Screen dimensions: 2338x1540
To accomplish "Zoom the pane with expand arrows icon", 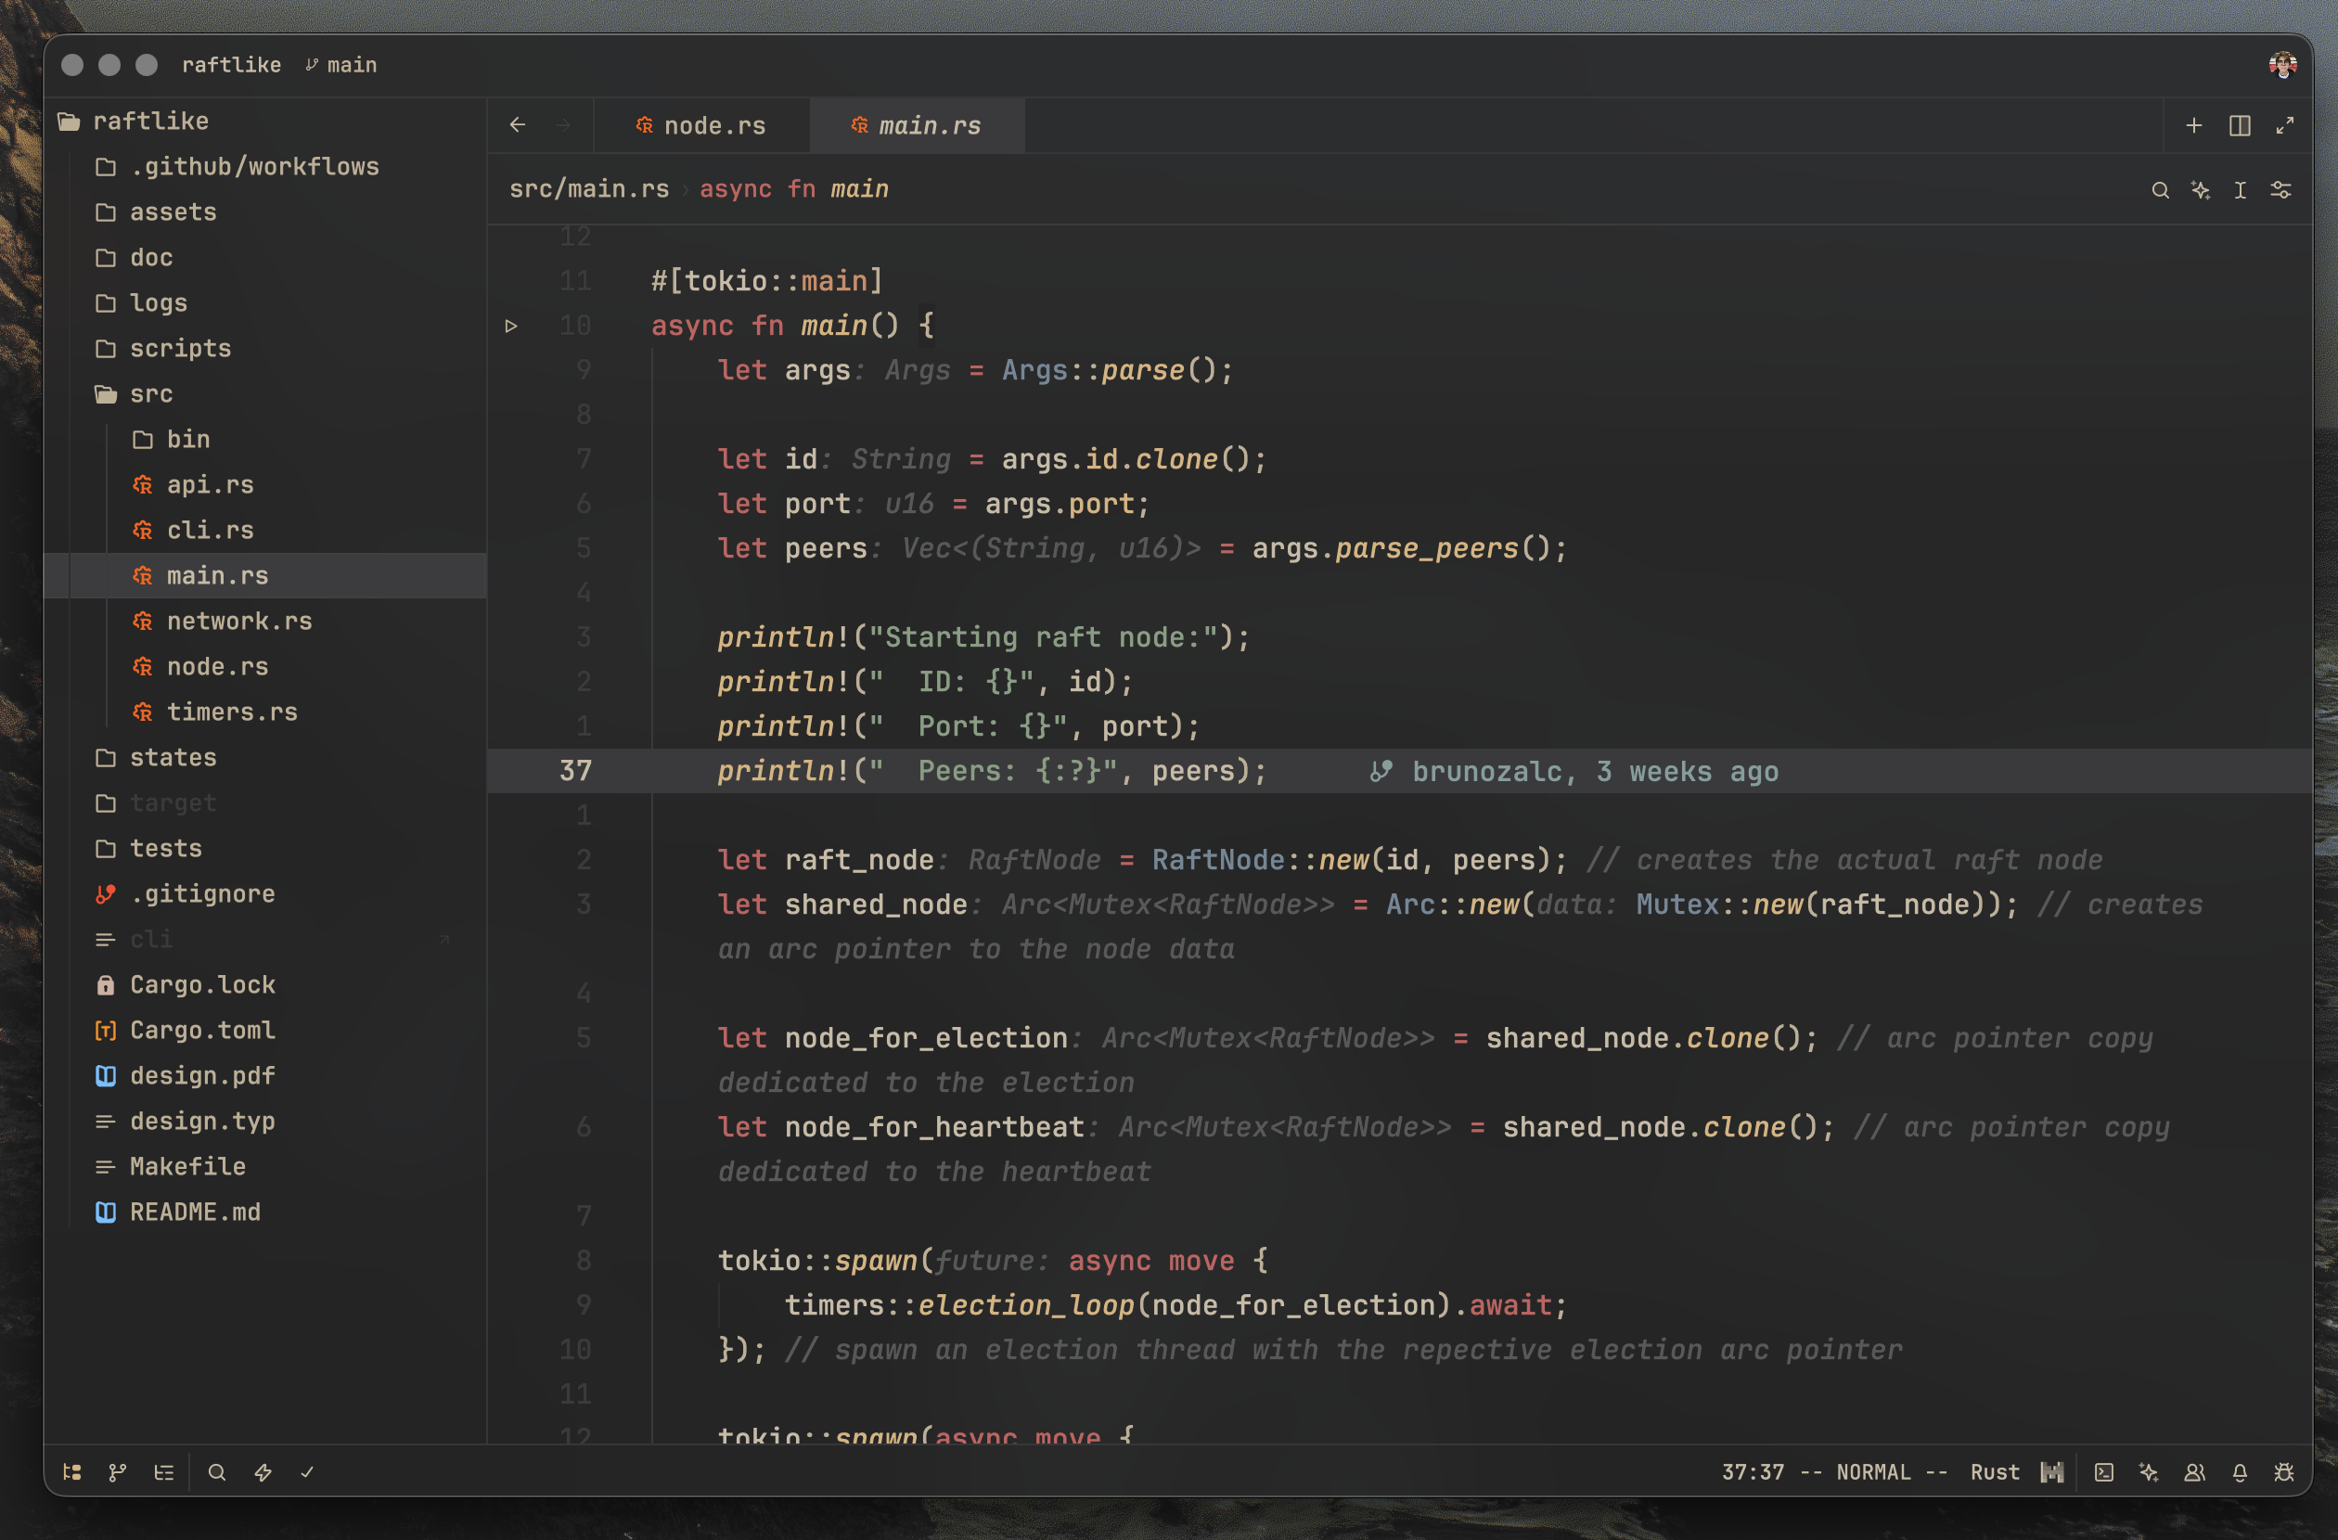I will tap(2285, 126).
